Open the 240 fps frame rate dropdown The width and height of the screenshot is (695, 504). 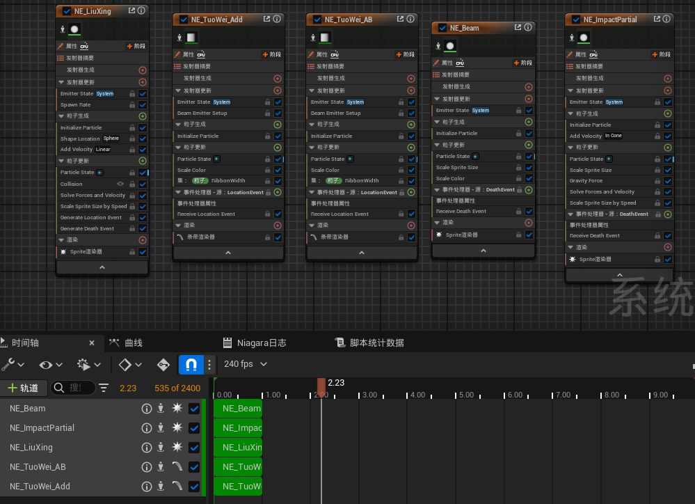(246, 364)
